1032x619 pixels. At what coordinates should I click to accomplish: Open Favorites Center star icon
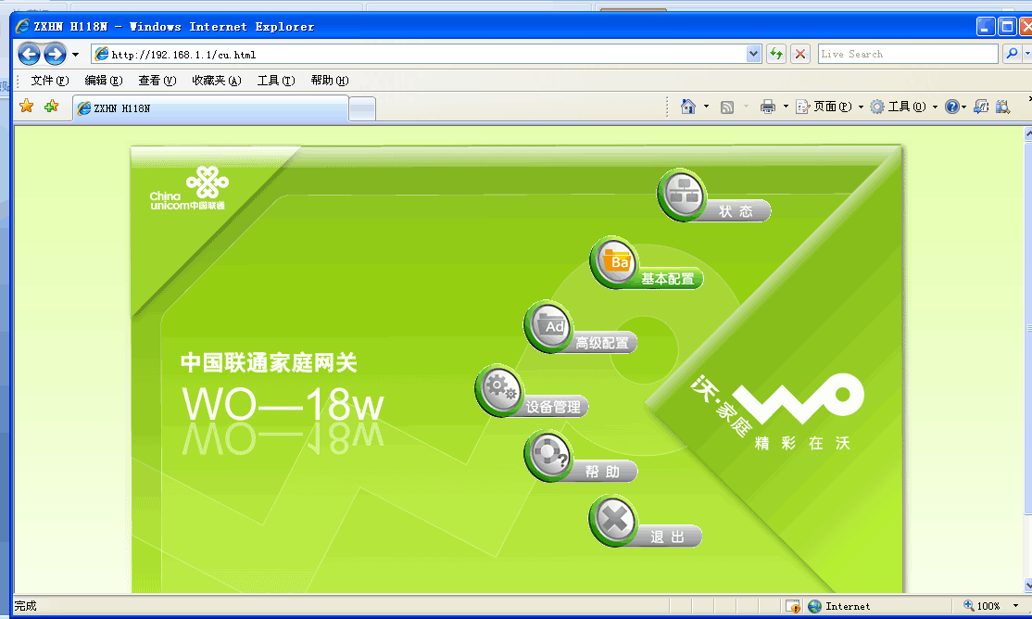pyautogui.click(x=26, y=106)
